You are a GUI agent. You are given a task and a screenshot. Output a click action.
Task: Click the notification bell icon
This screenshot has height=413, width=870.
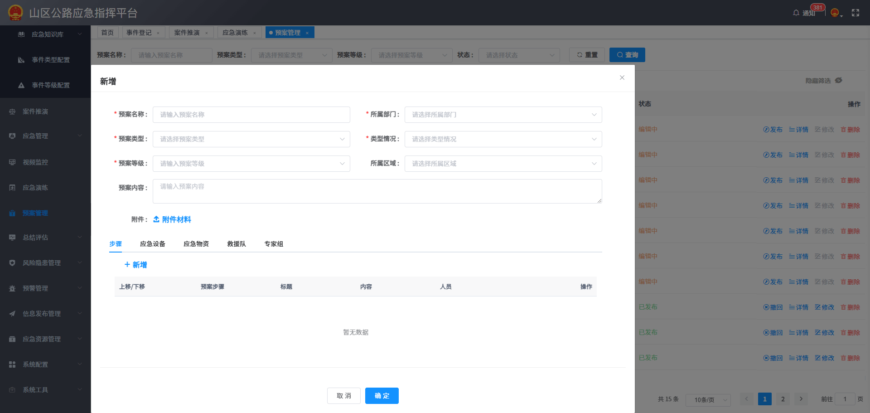click(x=796, y=13)
